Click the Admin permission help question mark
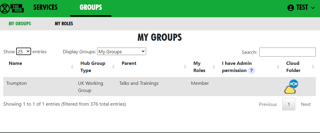This screenshot has height=133, width=320. 252,71
